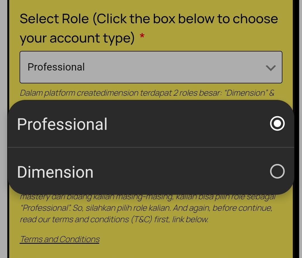Tap the filled radio circle next to Professional
This screenshot has height=258, width=302.
(277, 124)
